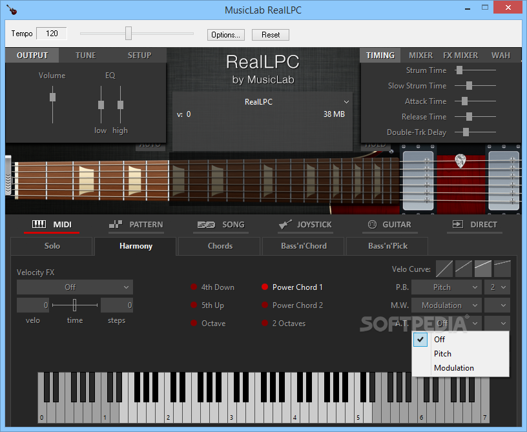Select the TIMING tab
This screenshot has height=432, width=527.
pos(380,56)
